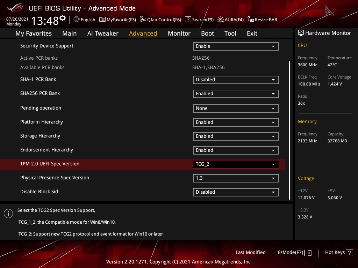Select TPM 2.0 UEFI Spec Version label
The width and height of the screenshot is (358, 268).
(50, 164)
